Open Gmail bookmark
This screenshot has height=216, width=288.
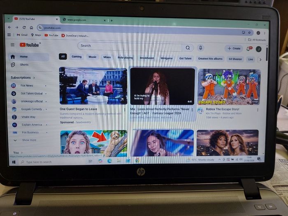coord(22,35)
